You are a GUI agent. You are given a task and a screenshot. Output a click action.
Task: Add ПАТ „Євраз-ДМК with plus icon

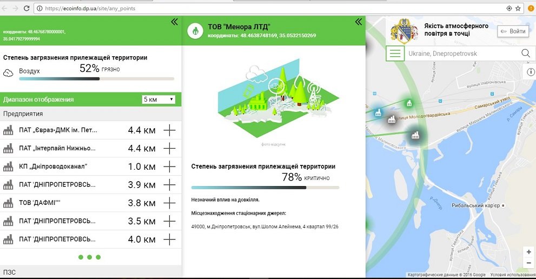point(170,130)
